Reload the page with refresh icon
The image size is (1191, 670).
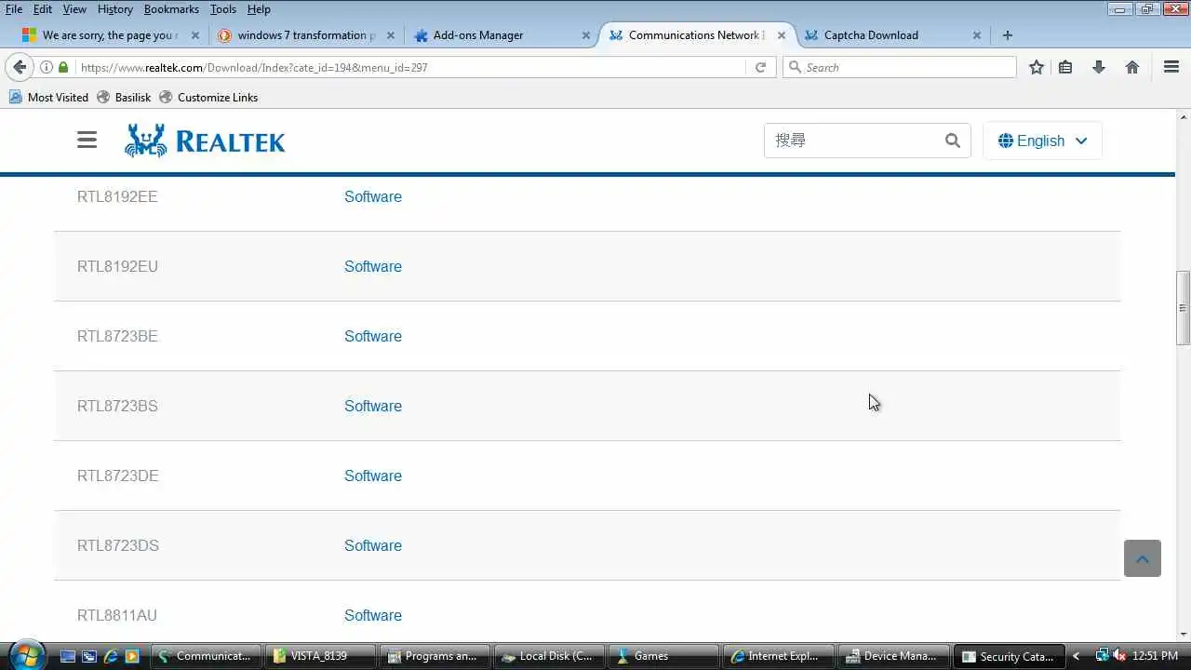tap(760, 67)
